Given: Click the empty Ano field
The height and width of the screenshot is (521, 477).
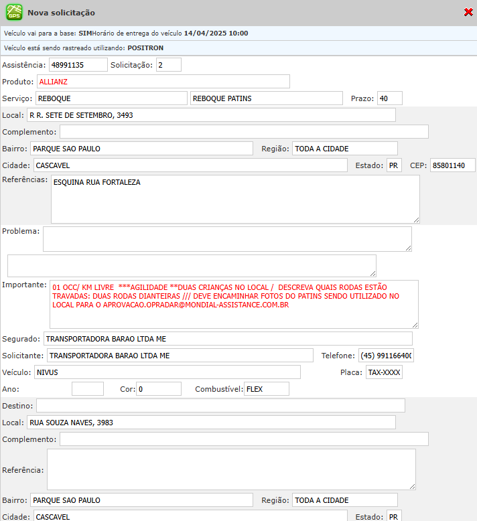Looking at the screenshot, I should tap(87, 389).
